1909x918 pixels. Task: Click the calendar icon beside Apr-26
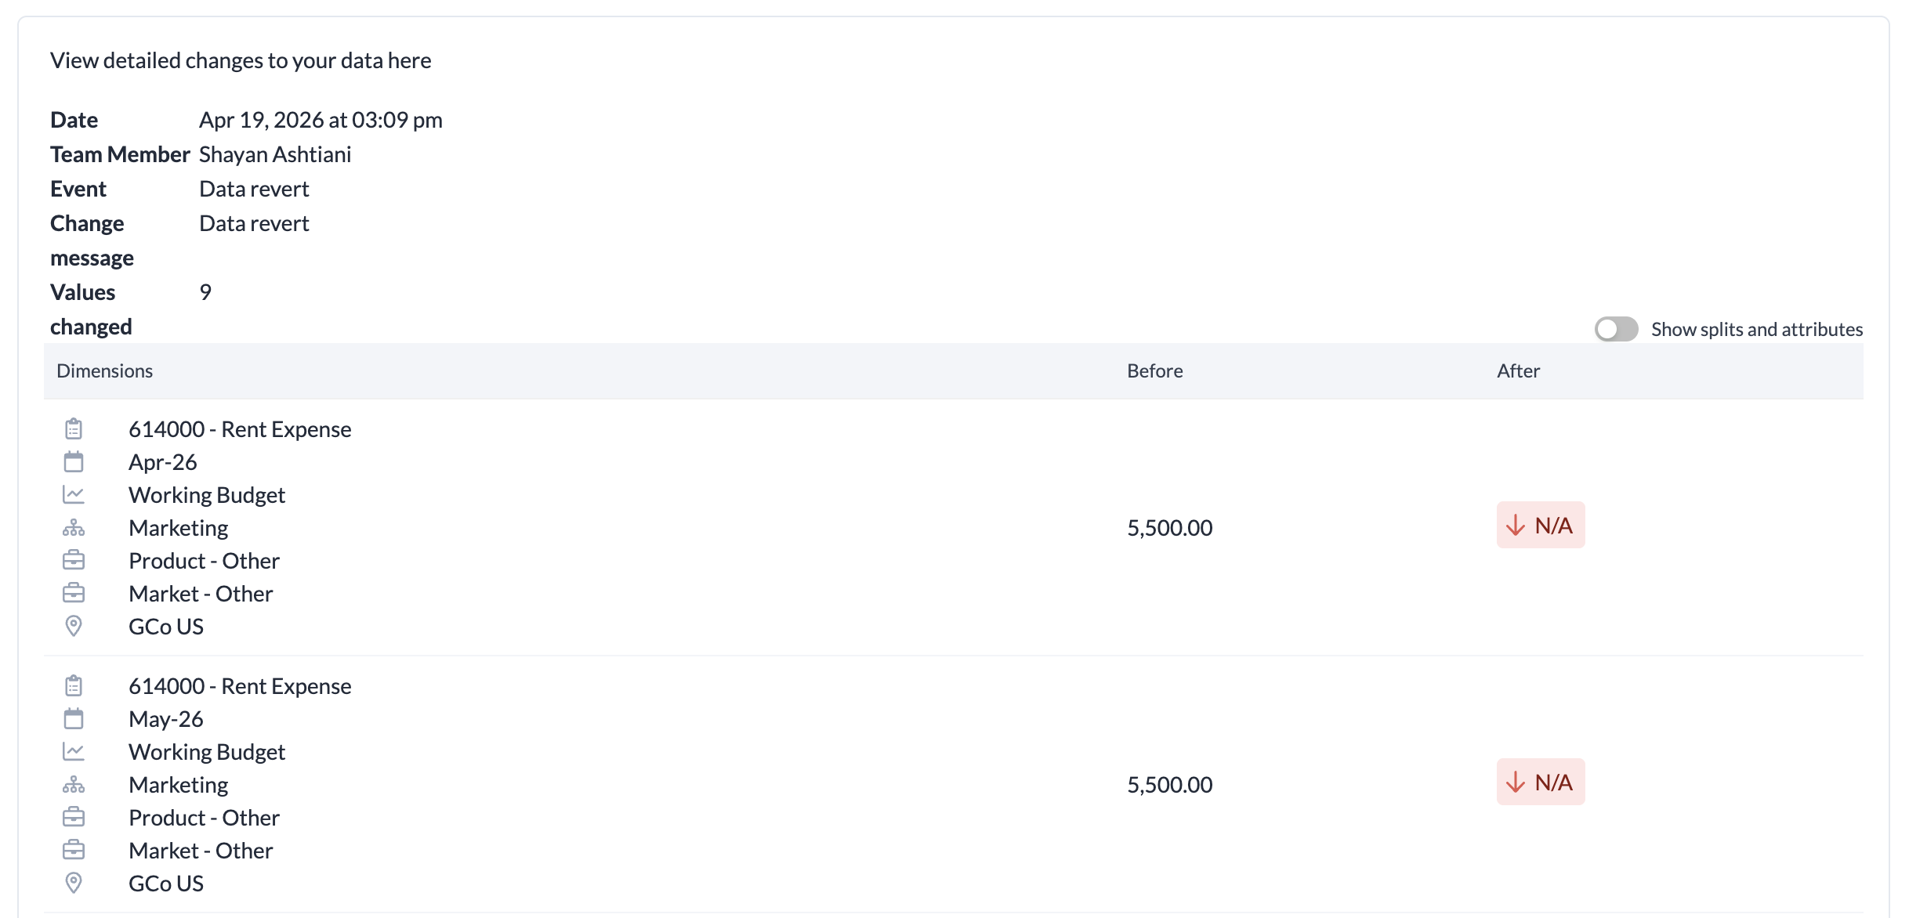pyautogui.click(x=74, y=462)
